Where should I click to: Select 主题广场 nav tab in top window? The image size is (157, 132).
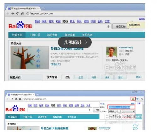coord(35,35)
